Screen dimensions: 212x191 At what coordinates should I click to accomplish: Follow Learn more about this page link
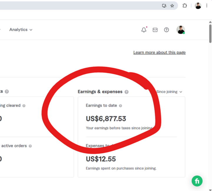click(x=159, y=52)
